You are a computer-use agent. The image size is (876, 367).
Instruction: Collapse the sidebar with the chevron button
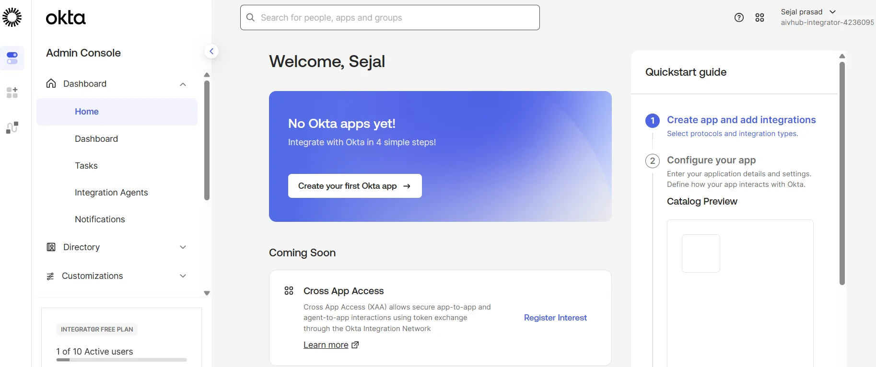[x=211, y=51]
